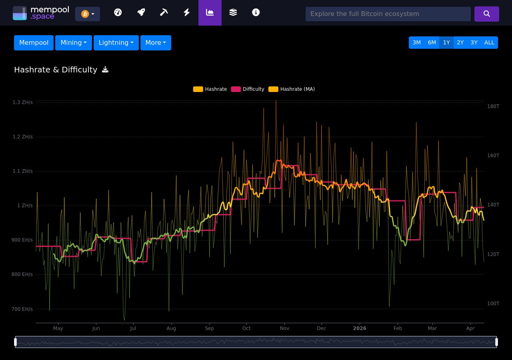Click the zoom range slider below the chart

256,342
